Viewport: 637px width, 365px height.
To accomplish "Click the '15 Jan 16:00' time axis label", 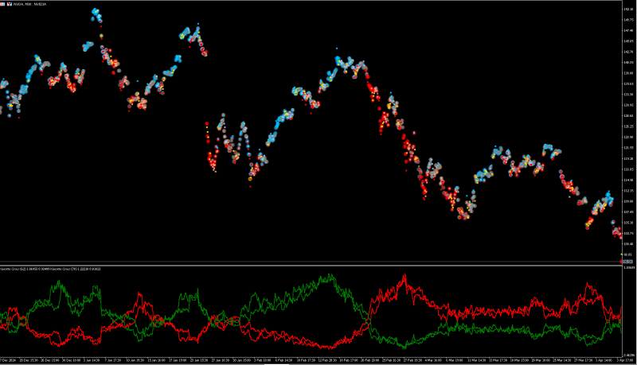I will pyautogui.click(x=156, y=360).
